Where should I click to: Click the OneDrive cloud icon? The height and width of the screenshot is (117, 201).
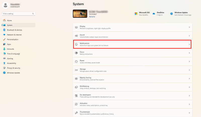tap(154, 14)
